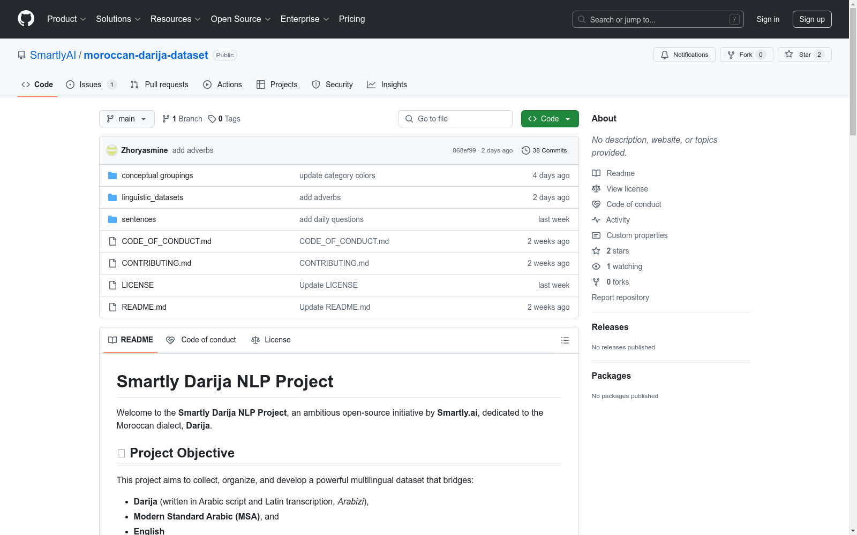Open the README outline list icon
Viewport: 857px width, 535px height.
(565, 340)
